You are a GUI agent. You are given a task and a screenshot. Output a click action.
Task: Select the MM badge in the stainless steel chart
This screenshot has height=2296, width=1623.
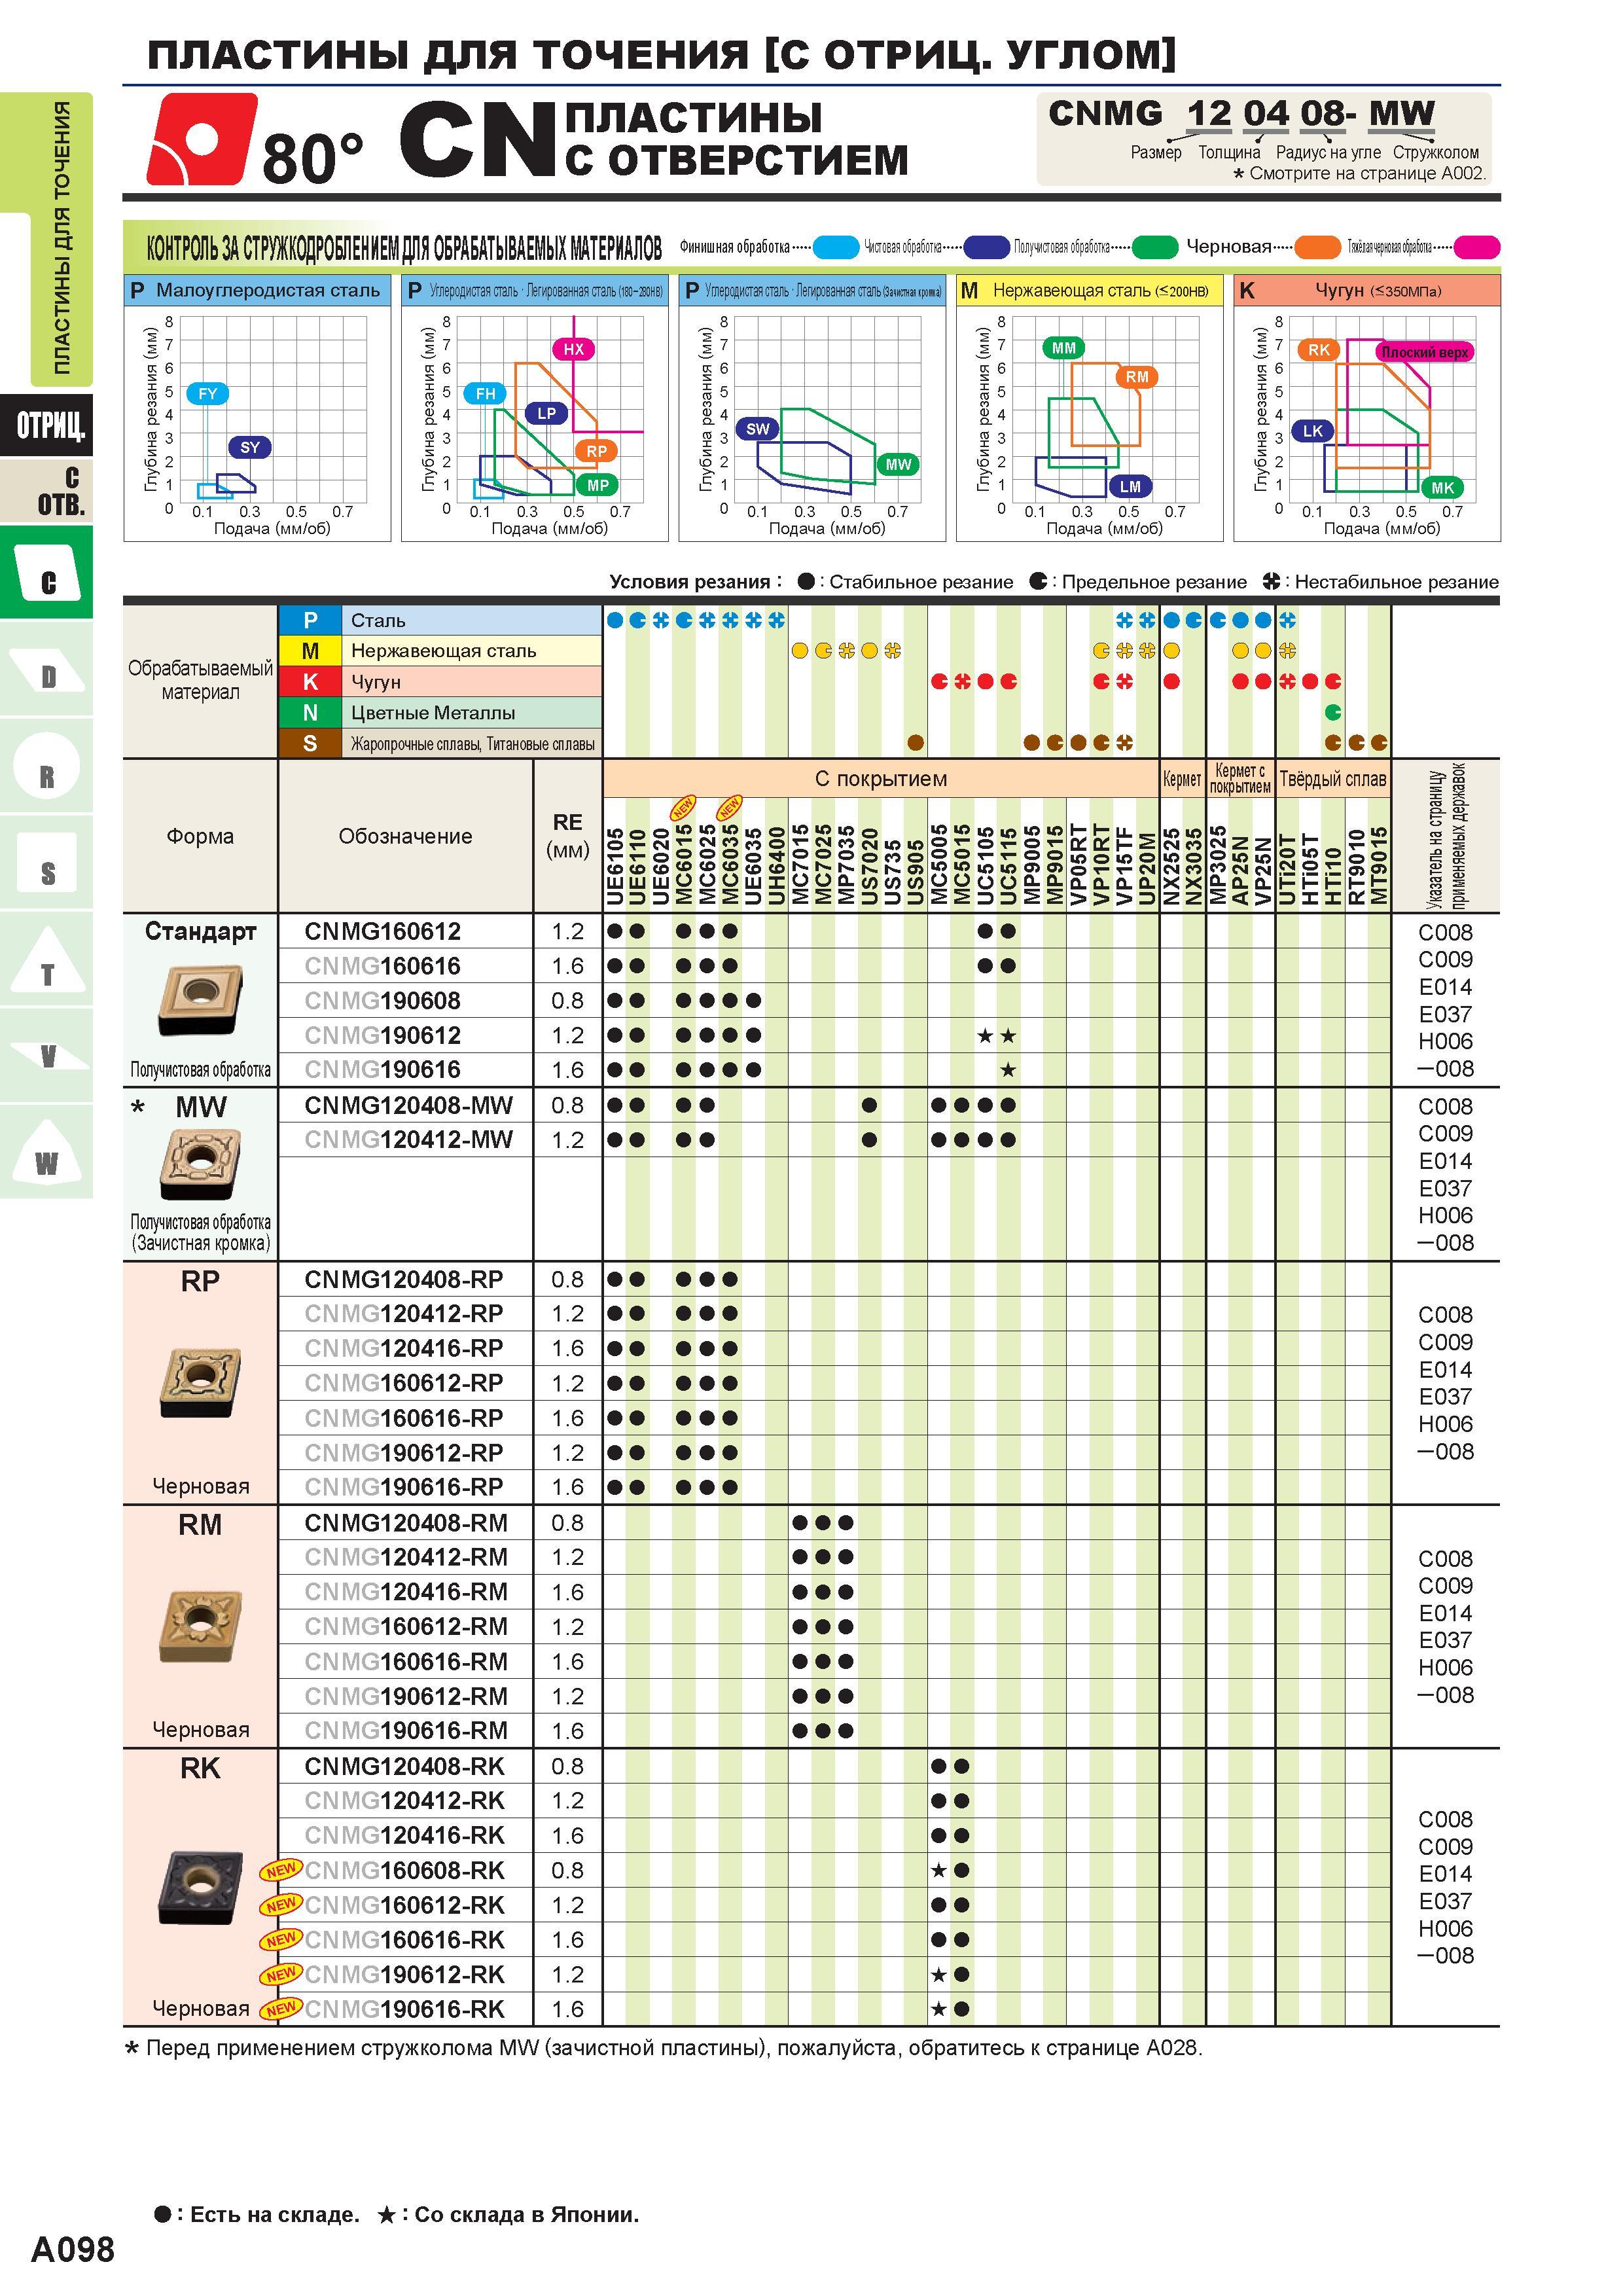[x=1064, y=348]
